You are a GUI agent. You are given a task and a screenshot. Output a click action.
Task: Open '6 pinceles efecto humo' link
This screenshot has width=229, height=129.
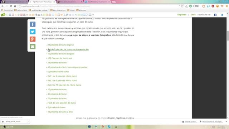click(x=58, y=72)
